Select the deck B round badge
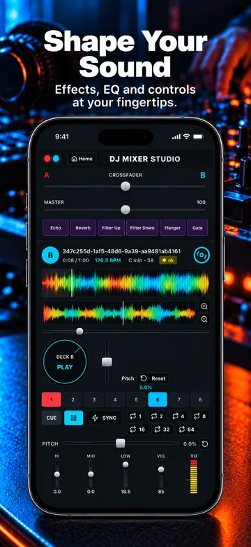The image size is (251, 547). [50, 255]
